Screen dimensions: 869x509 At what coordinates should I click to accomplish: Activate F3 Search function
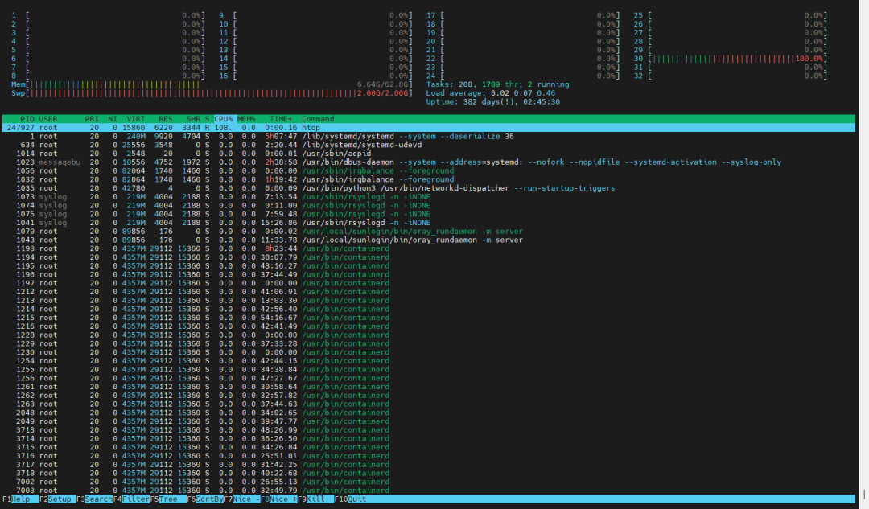(x=95, y=499)
